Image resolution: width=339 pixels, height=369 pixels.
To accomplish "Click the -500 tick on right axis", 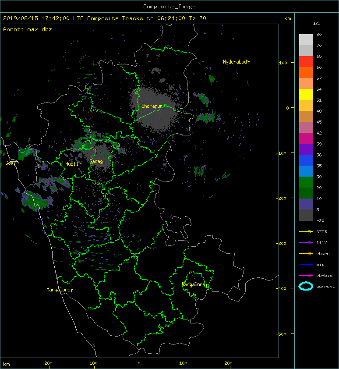I will [x=281, y=334].
